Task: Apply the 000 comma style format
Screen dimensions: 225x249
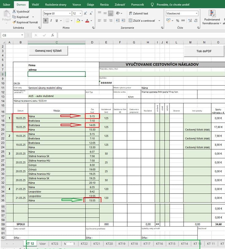Action: (x=183, y=21)
